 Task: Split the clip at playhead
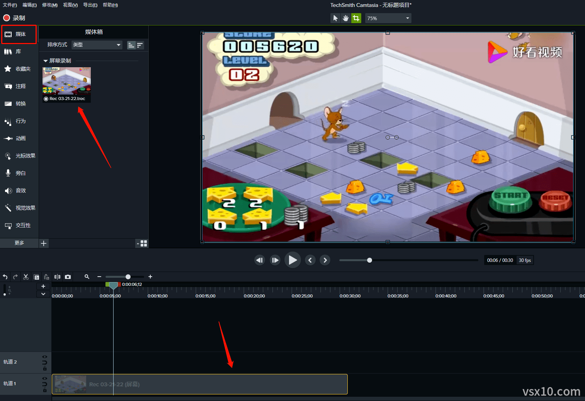[57, 277]
